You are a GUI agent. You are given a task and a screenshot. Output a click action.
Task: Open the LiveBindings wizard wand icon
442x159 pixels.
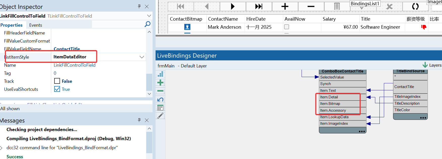point(160,116)
